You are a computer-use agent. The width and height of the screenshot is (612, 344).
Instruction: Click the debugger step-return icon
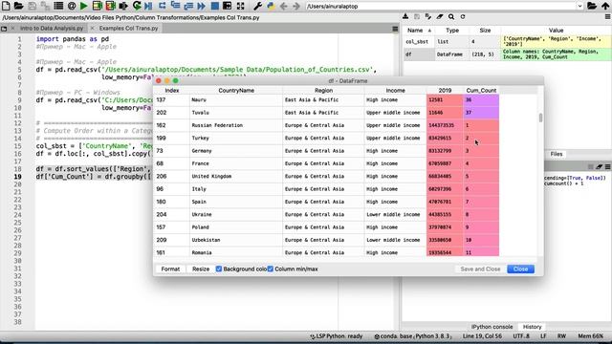[x=188, y=6]
